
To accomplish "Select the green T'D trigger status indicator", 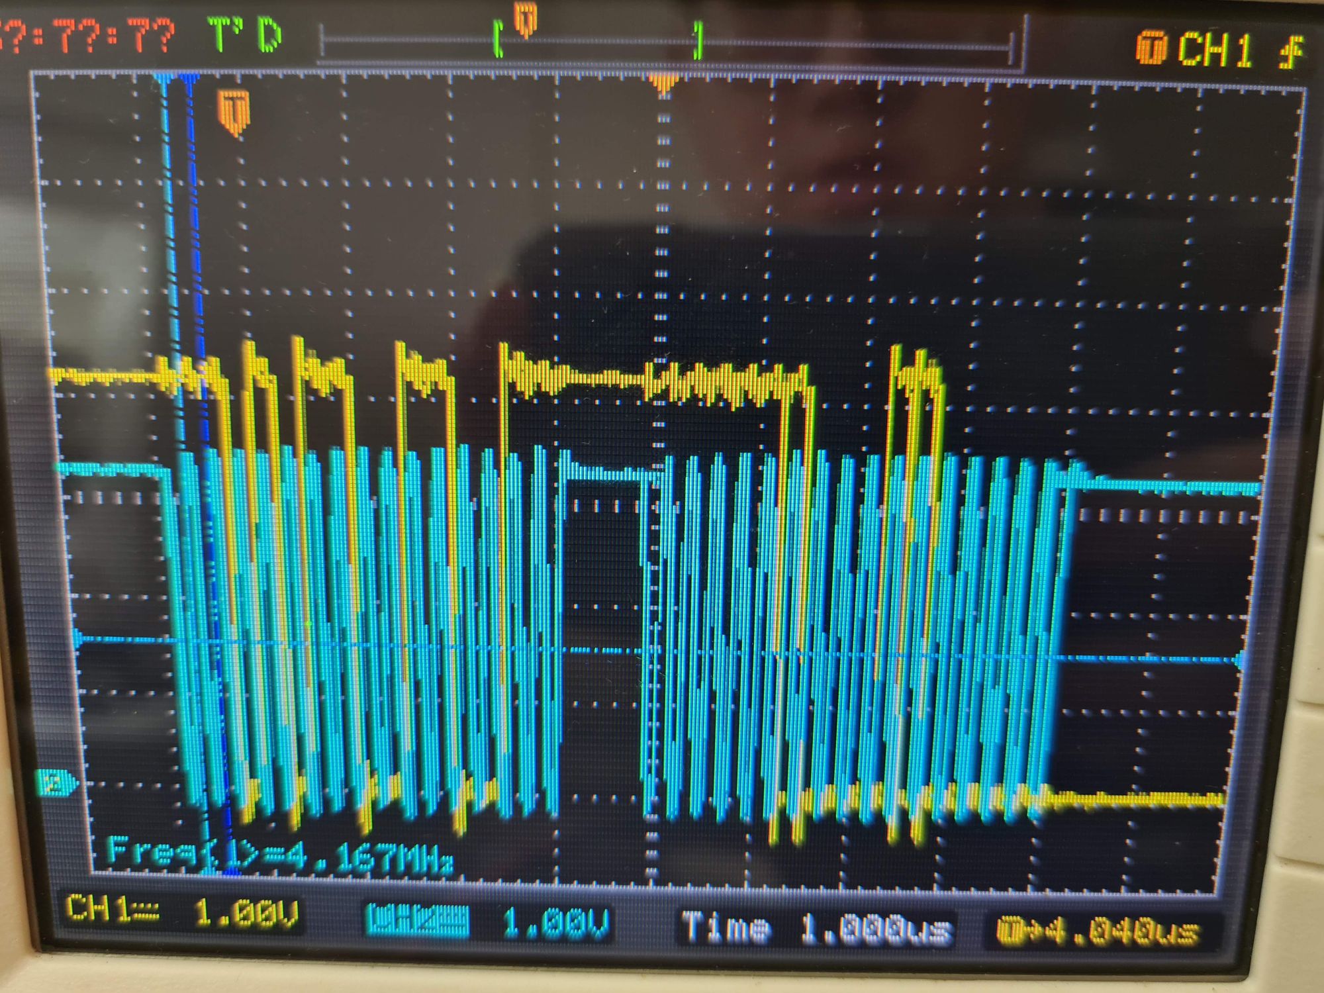I will [x=244, y=34].
